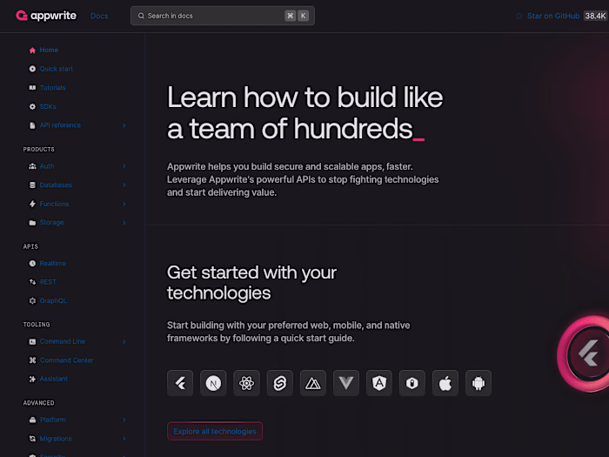Go to Home in sidebar
Viewport: 609px width, 457px height.
49,50
